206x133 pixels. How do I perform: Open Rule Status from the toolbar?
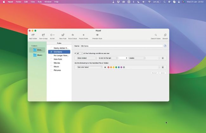point(73,35)
